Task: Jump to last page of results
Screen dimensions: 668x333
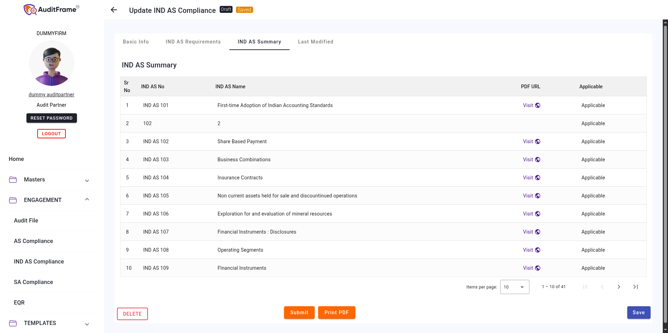Action: [635, 287]
